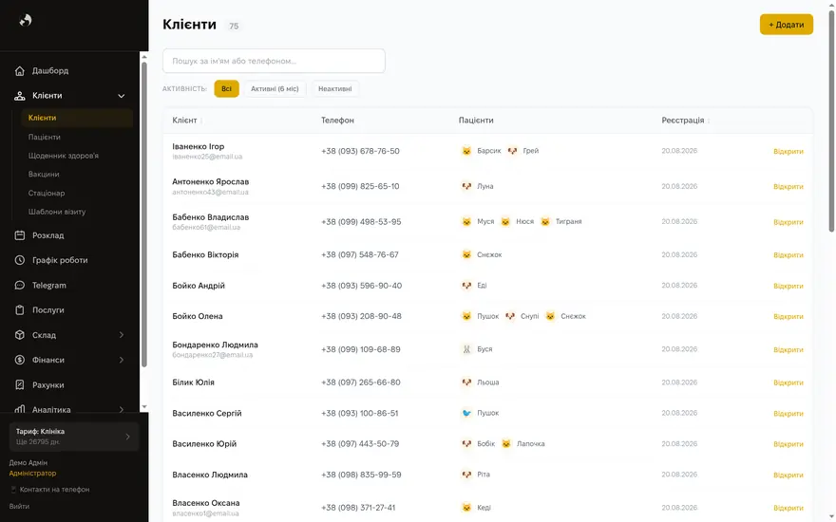Filter by Неактивні clients

[x=334, y=89]
